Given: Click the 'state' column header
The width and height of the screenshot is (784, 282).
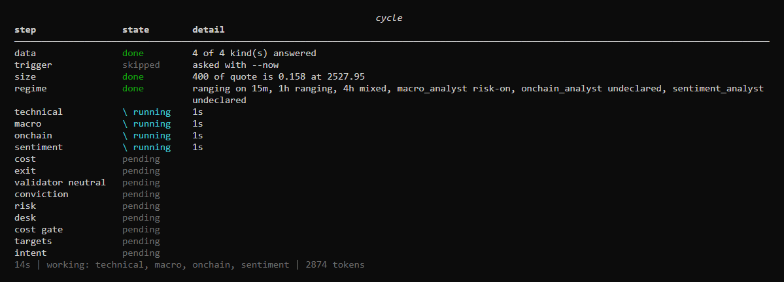Looking at the screenshot, I should coord(135,30).
